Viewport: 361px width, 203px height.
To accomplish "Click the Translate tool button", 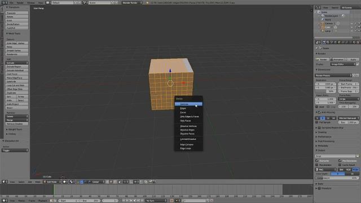I will point(17,13).
